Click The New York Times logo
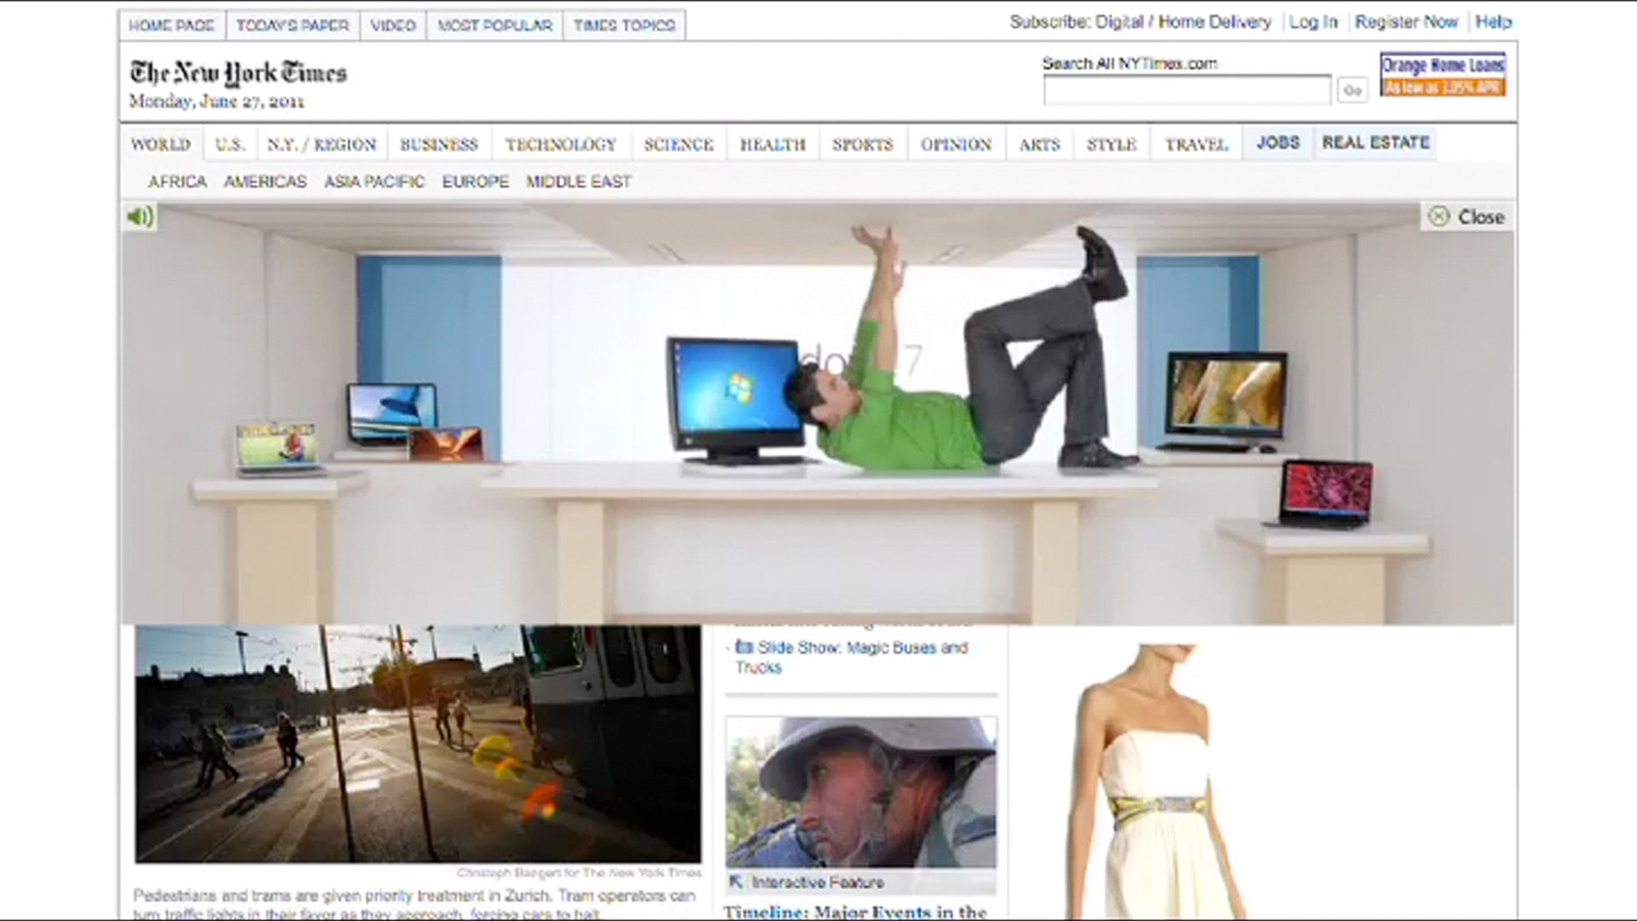 (x=238, y=73)
